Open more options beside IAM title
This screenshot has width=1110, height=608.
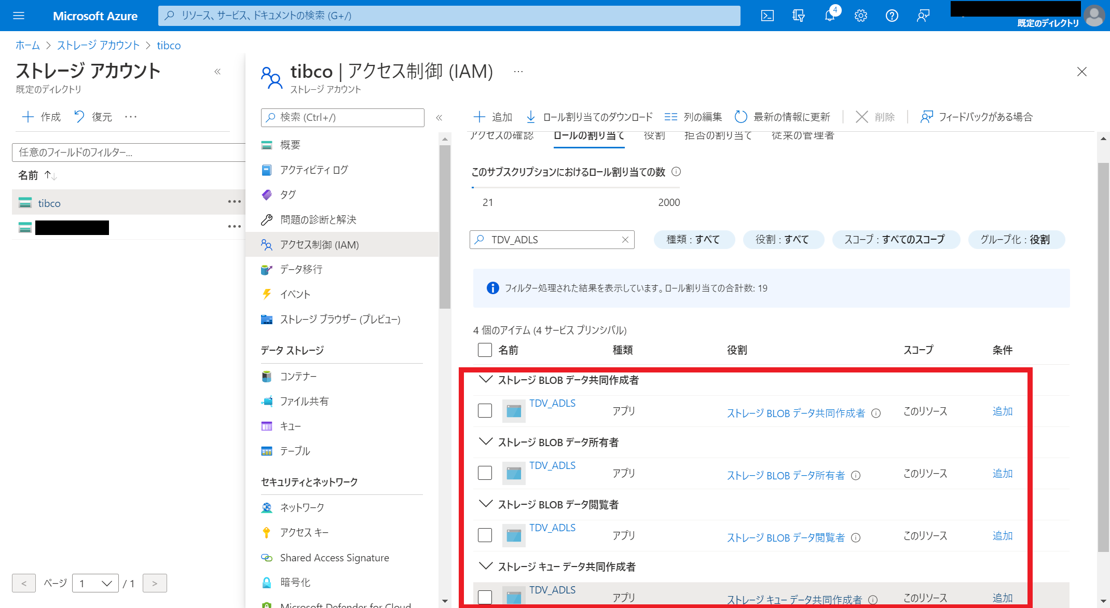(x=518, y=72)
